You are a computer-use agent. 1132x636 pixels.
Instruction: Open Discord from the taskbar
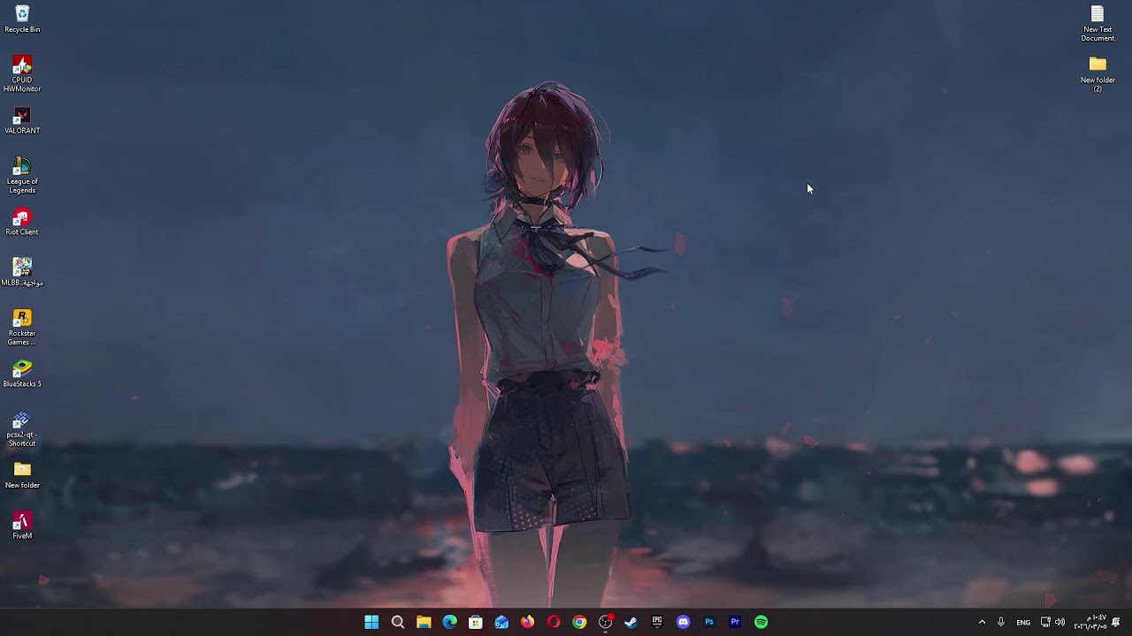pyautogui.click(x=683, y=622)
